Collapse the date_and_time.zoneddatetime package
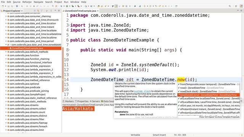Viewport: 244px width, 137px height. (6, 45)
